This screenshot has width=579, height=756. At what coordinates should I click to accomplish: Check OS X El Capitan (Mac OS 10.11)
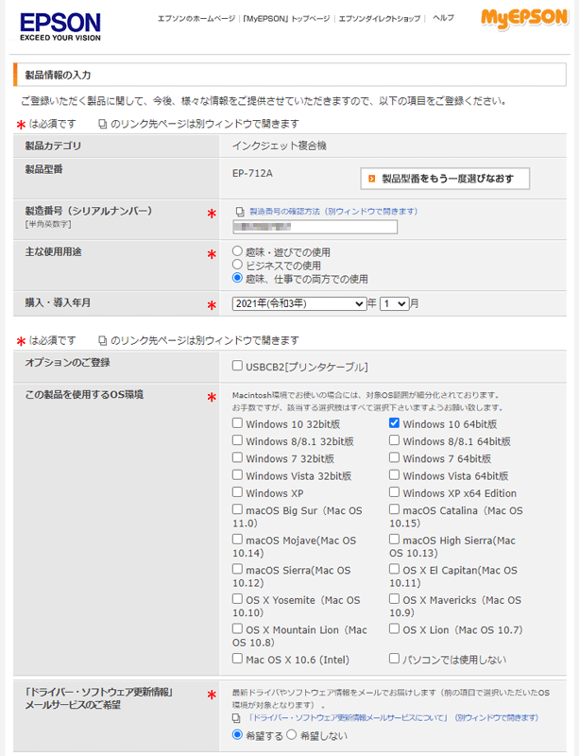395,570
